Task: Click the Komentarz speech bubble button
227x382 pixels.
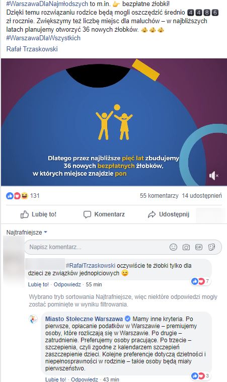Action: point(104,214)
